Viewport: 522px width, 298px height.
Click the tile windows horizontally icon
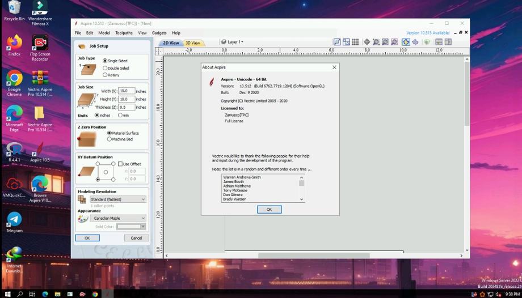(x=439, y=42)
